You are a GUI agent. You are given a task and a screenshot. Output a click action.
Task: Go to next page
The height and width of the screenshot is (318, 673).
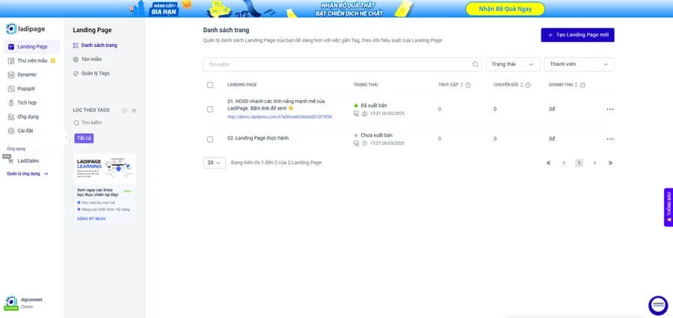coord(594,163)
